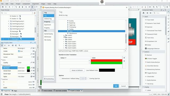Open binding icon for the Quality property
This screenshot has width=170, height=96.
tap(34, 63)
